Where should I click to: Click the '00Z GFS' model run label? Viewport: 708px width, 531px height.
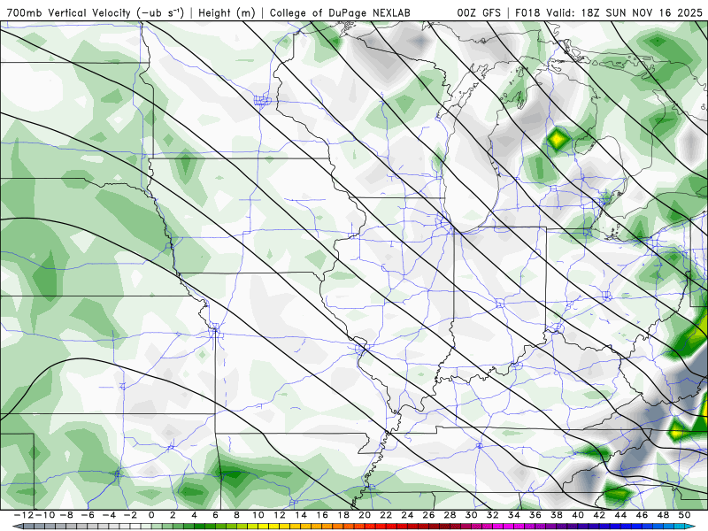[x=479, y=12]
